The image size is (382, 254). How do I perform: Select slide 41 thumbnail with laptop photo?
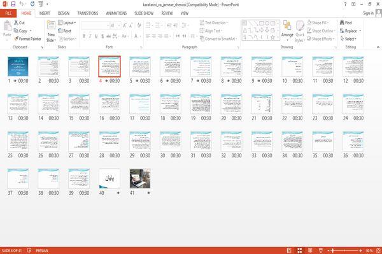140,178
